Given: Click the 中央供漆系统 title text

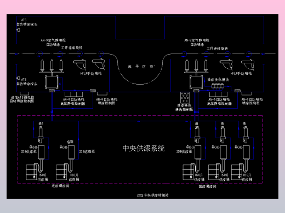Looking at the screenshot, I should (x=144, y=149).
